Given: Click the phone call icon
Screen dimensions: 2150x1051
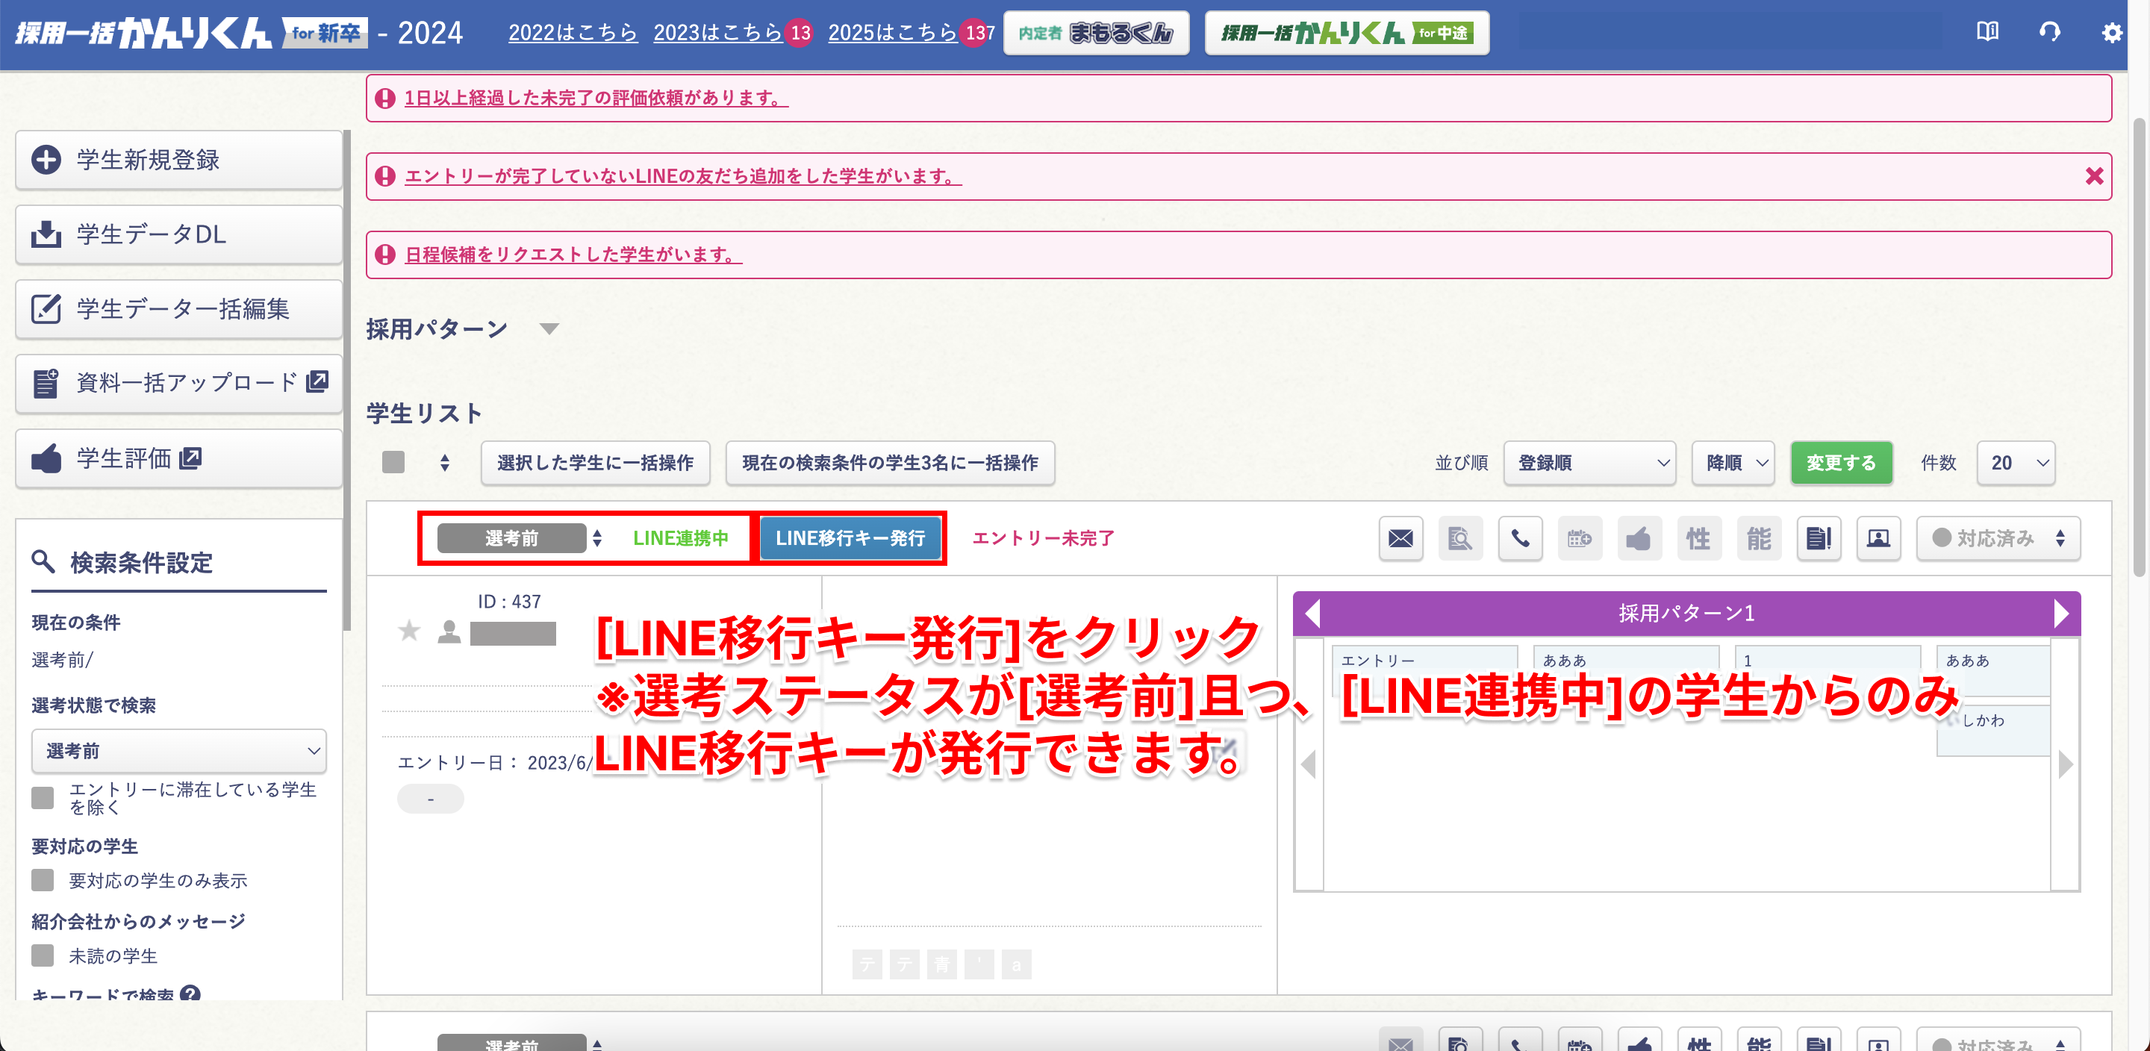Looking at the screenshot, I should tap(1520, 538).
